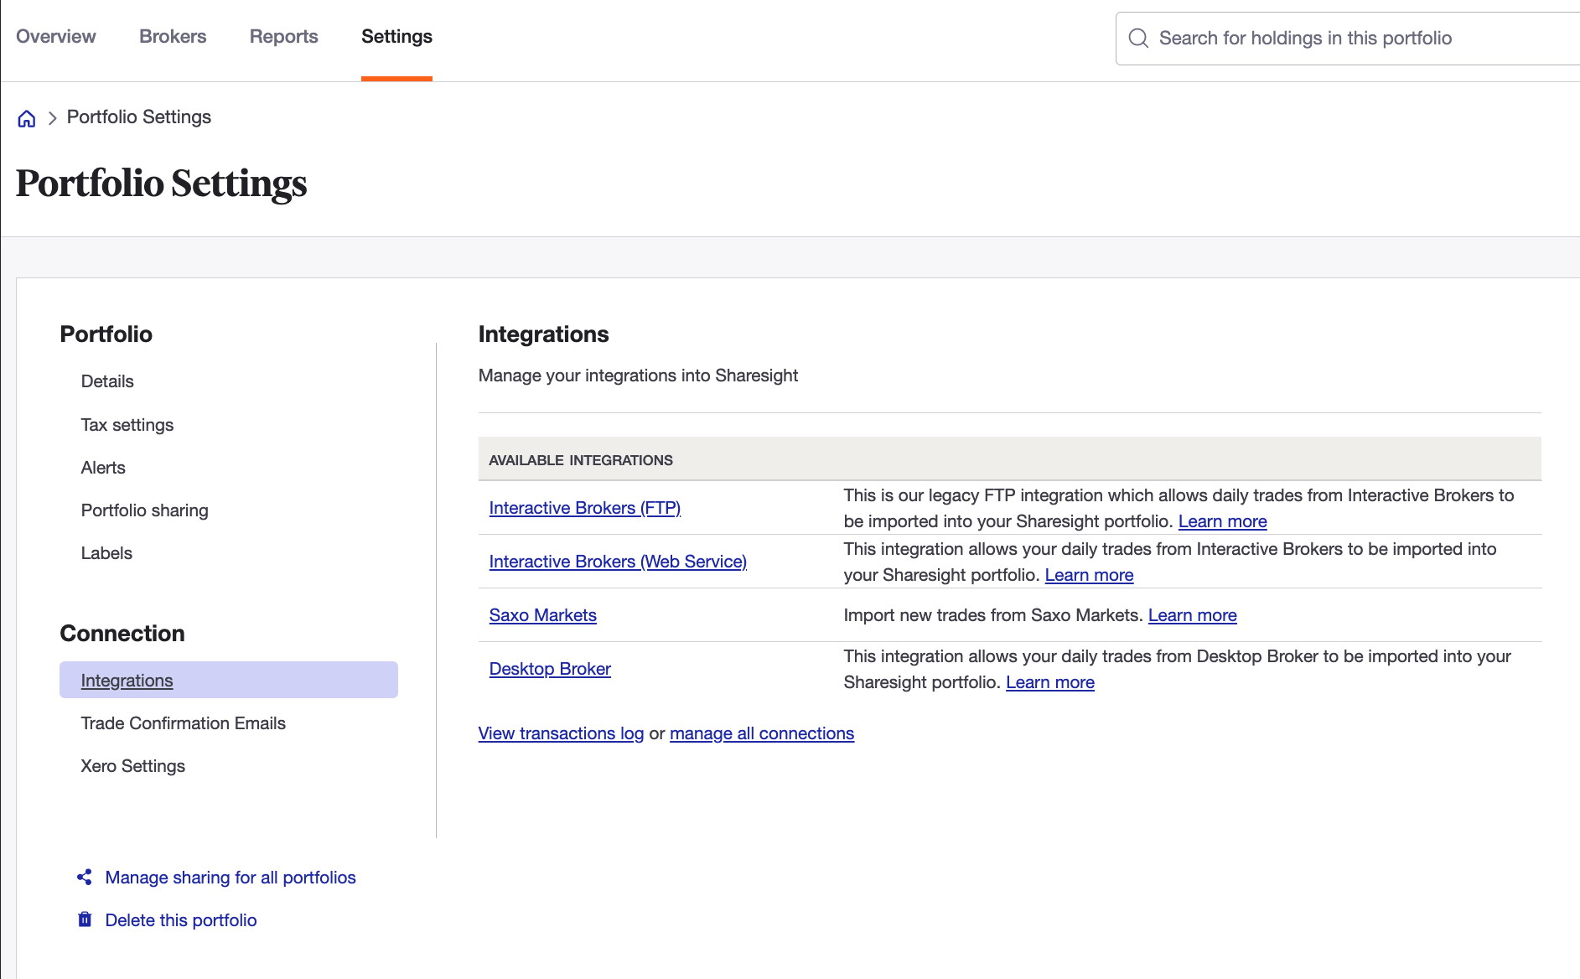Open Xero Settings from the sidebar
Viewport: 1580px width, 979px height.
[133, 766]
